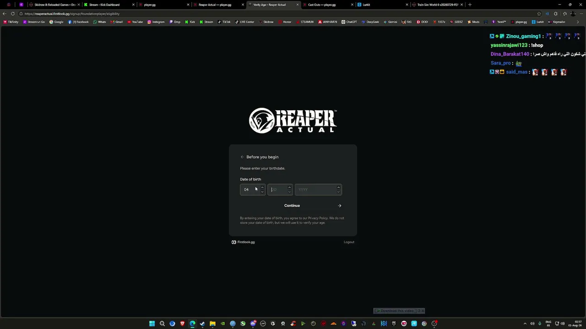
Task: Open the Instagram bookmark
Action: coord(156,22)
